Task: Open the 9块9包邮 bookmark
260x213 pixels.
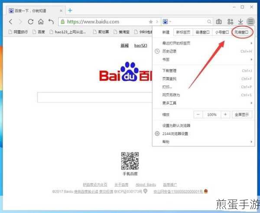Action: pos(143,32)
